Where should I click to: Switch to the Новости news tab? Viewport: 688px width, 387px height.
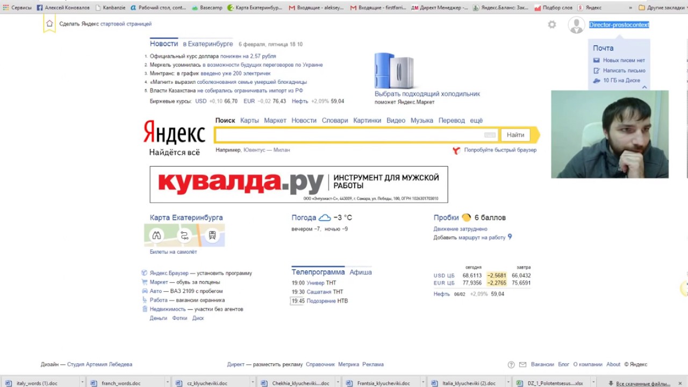164,44
